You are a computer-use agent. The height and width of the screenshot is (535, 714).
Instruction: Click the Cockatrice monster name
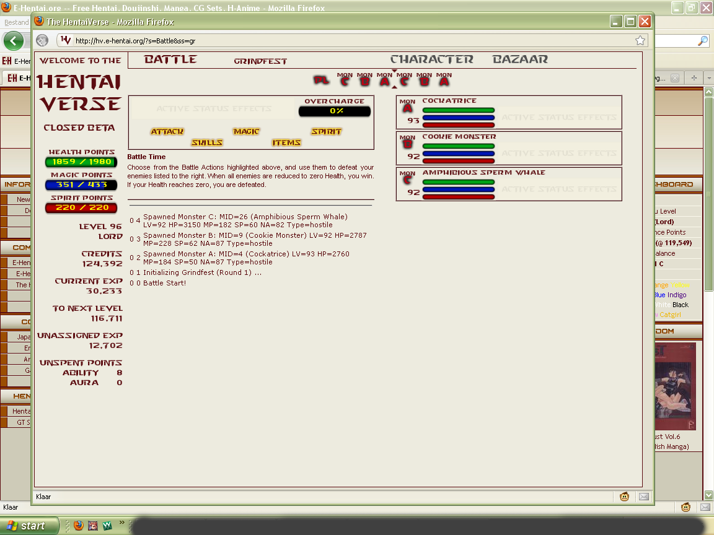[449, 100]
